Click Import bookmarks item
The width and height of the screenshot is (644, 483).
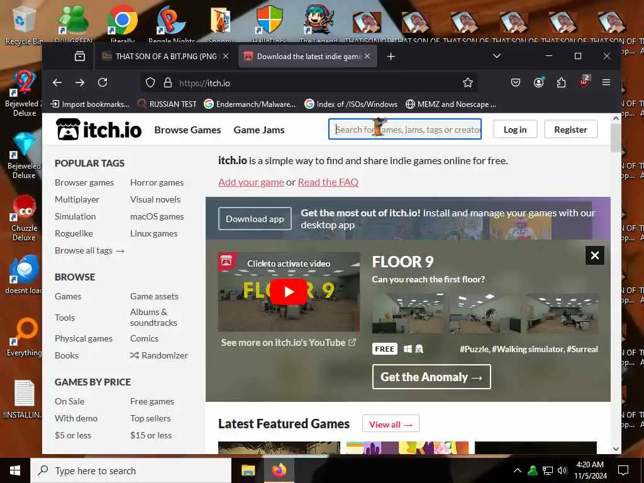(90, 104)
